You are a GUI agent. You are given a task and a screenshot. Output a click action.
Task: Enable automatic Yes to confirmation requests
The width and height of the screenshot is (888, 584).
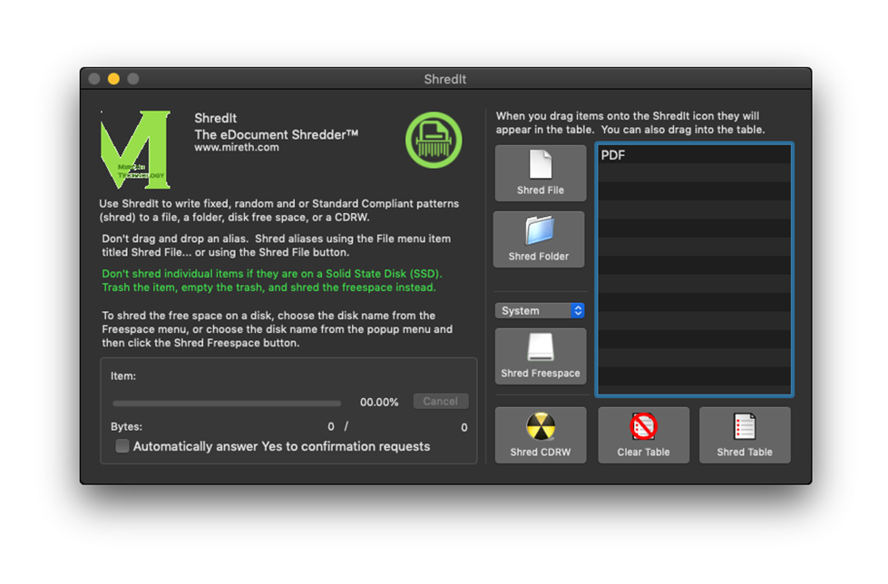[x=122, y=446]
